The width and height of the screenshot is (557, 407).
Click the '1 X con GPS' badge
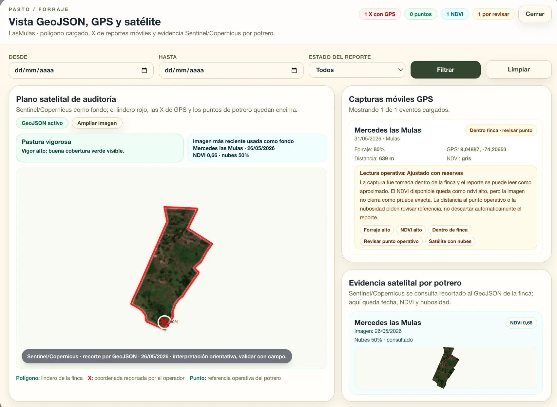pos(380,14)
